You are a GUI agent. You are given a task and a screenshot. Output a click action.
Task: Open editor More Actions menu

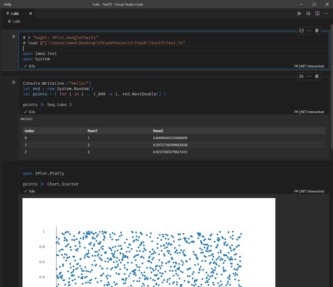click(x=326, y=13)
